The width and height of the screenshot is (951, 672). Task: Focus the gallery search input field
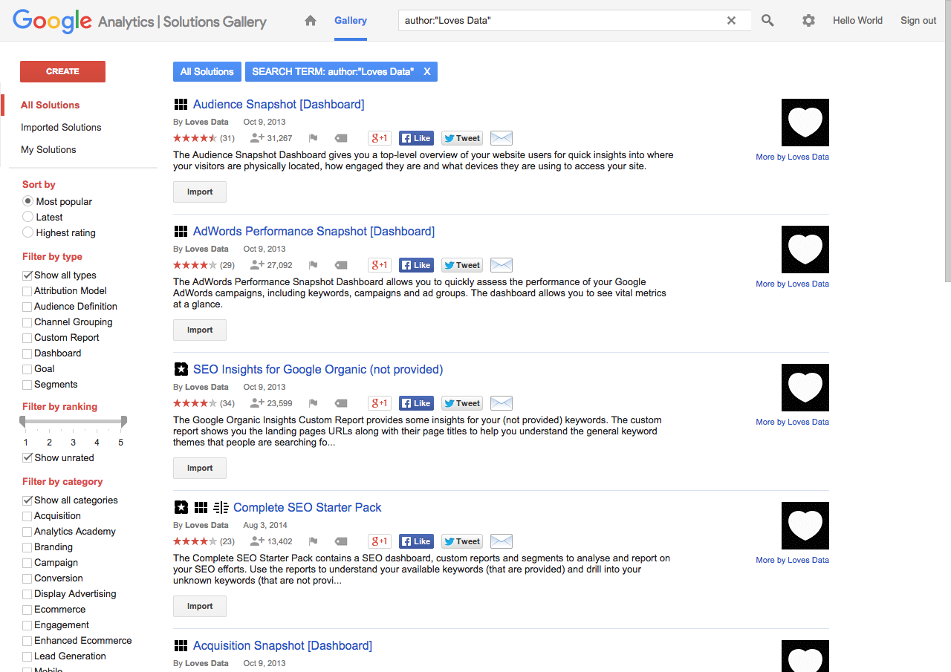click(565, 21)
